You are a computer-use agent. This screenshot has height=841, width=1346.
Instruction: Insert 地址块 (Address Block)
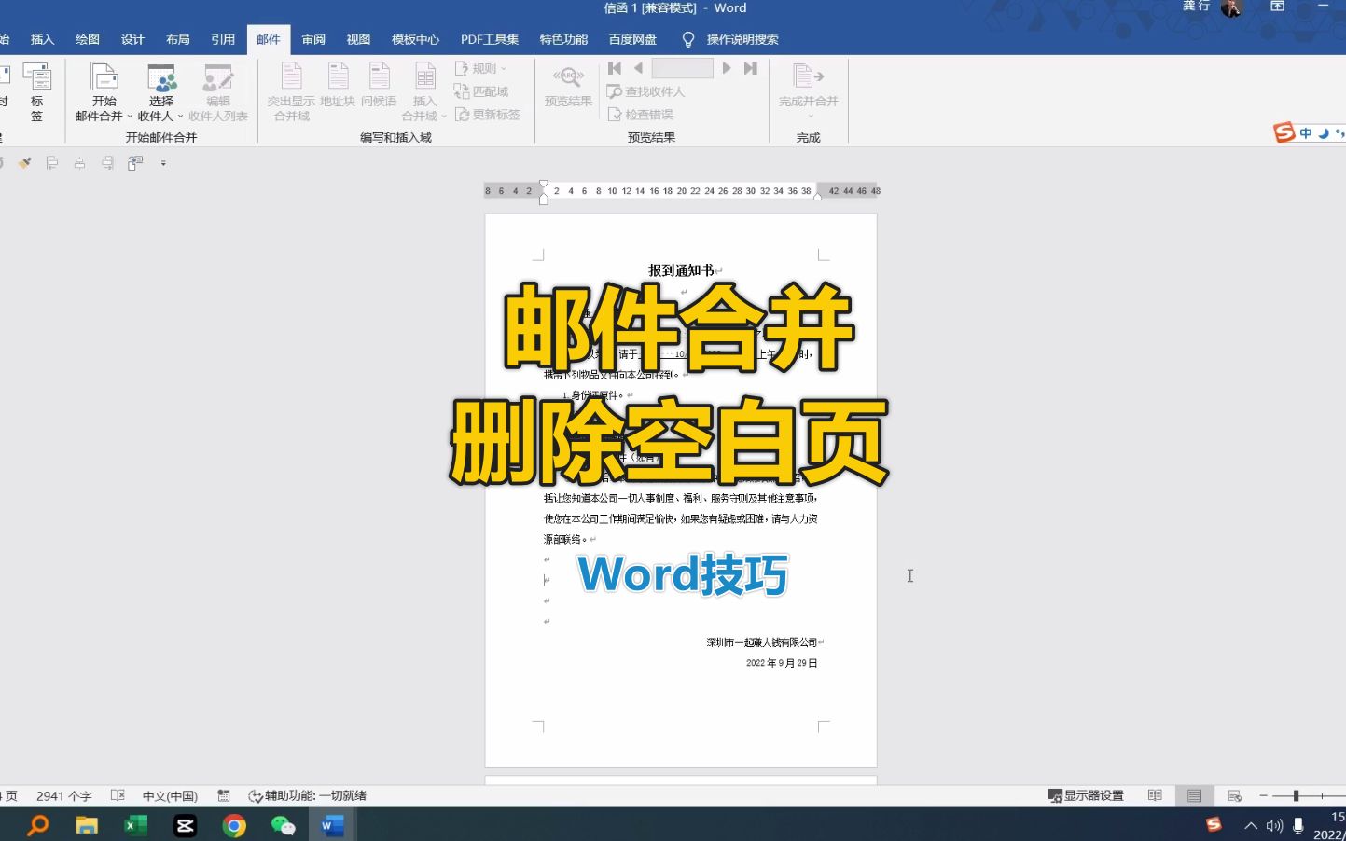[x=338, y=86]
